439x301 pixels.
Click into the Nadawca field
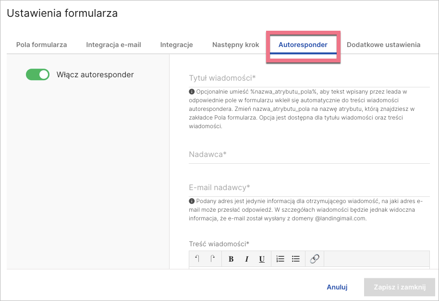[309, 155]
